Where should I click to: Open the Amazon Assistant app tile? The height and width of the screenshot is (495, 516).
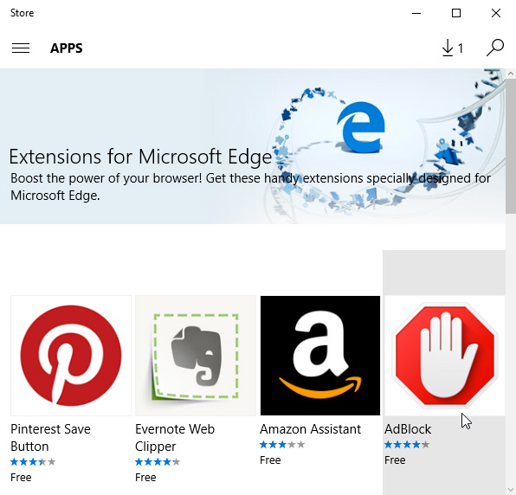pos(320,356)
